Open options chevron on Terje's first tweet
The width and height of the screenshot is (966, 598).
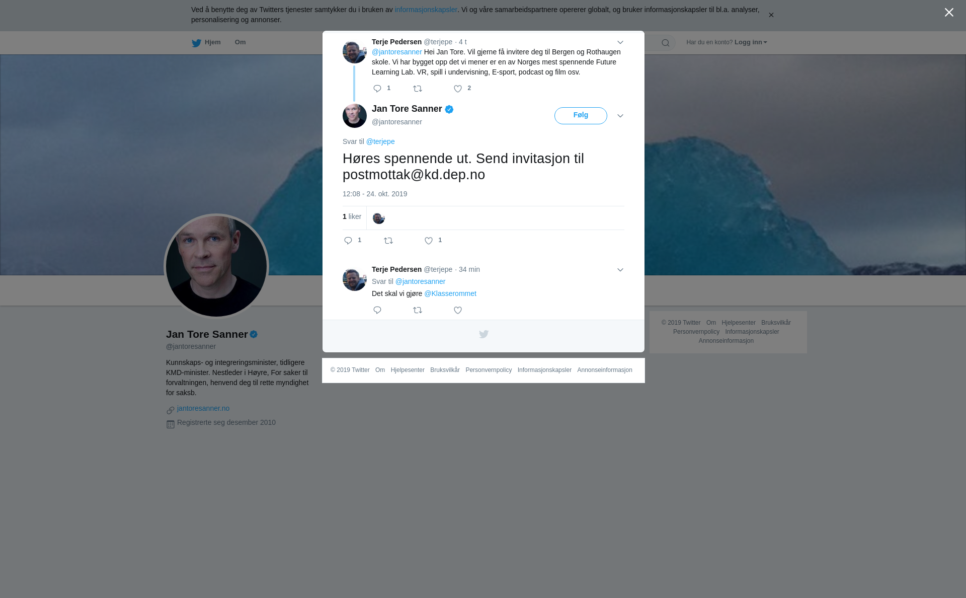tap(620, 43)
